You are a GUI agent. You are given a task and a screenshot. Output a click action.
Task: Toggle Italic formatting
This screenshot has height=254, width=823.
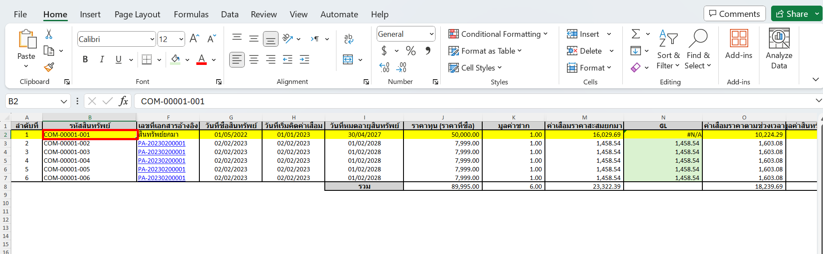(102, 59)
